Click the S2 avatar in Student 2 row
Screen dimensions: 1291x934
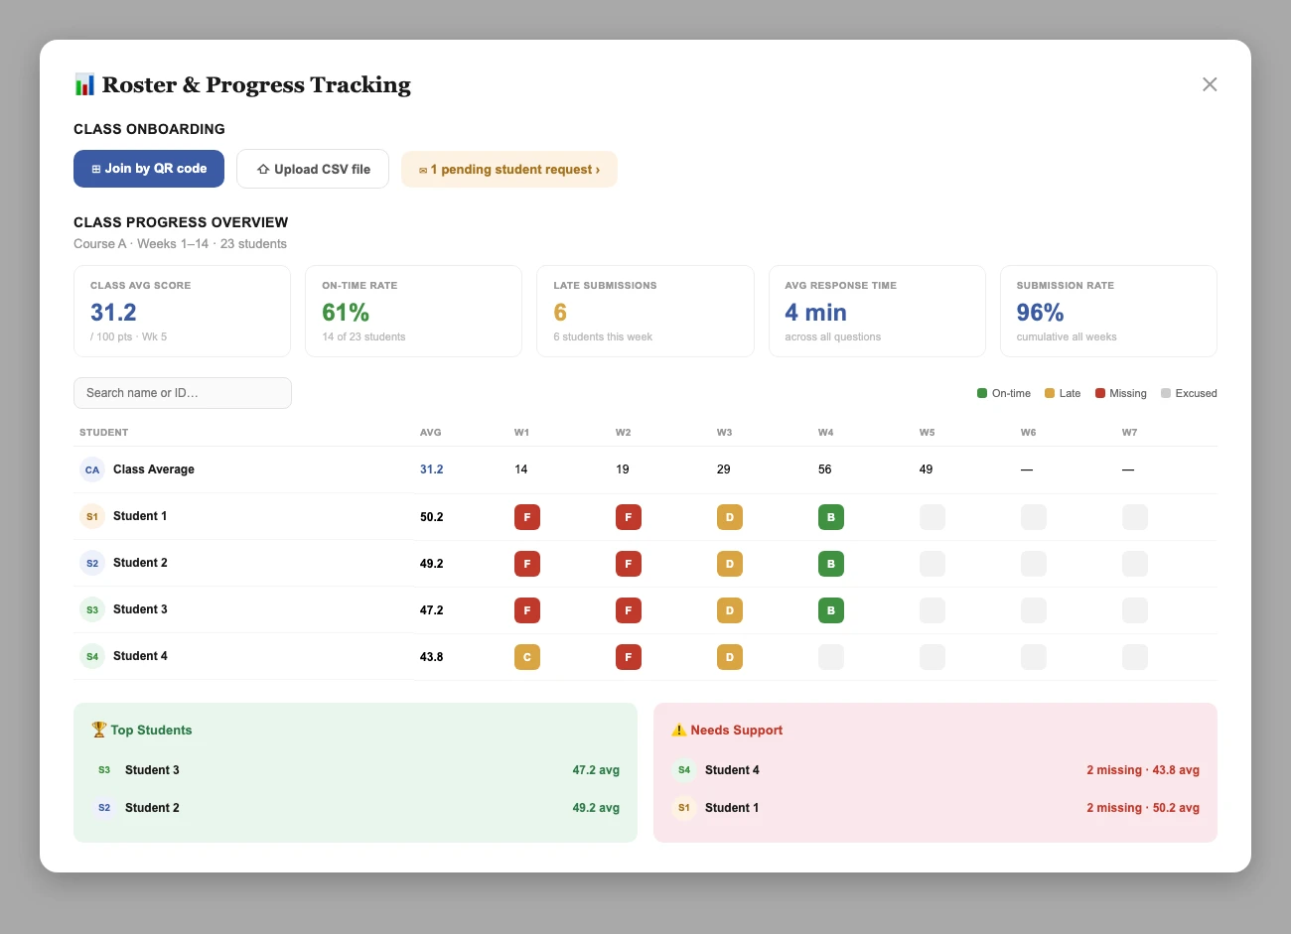point(92,563)
